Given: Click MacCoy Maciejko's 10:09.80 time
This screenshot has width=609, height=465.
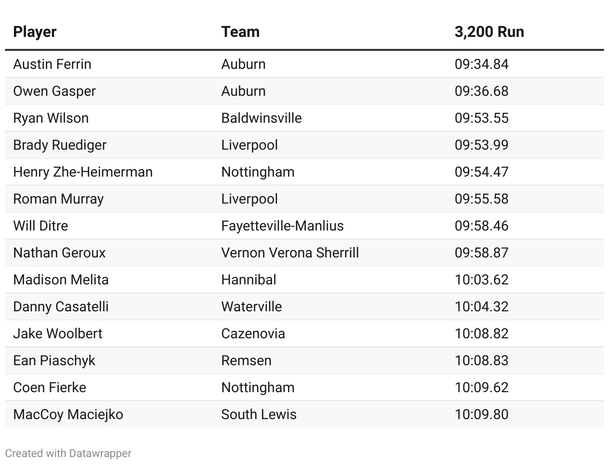Looking at the screenshot, I should click(x=481, y=415).
